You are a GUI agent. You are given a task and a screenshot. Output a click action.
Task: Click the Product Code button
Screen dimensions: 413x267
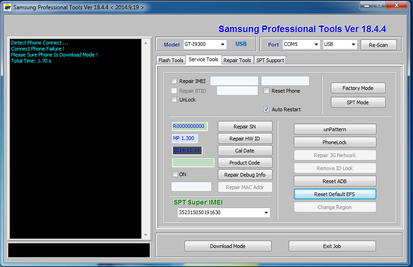coord(245,163)
